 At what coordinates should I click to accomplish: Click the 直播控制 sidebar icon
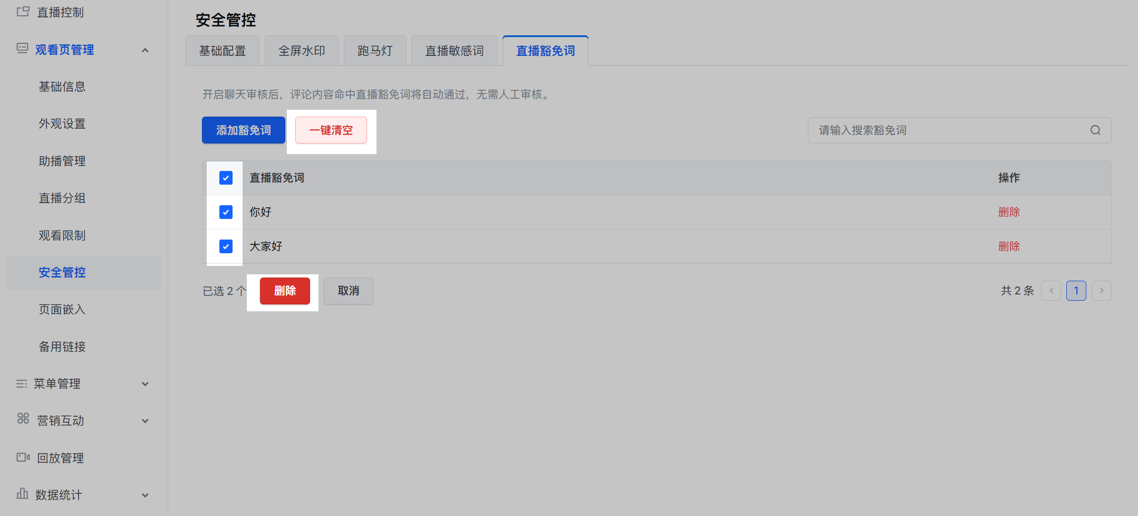click(x=23, y=12)
